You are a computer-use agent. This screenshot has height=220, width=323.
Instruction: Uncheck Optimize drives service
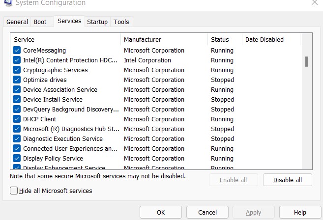[17, 80]
